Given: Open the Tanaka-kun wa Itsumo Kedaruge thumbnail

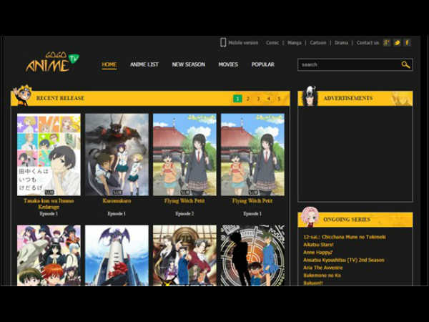Looking at the screenshot, I should [x=49, y=155].
